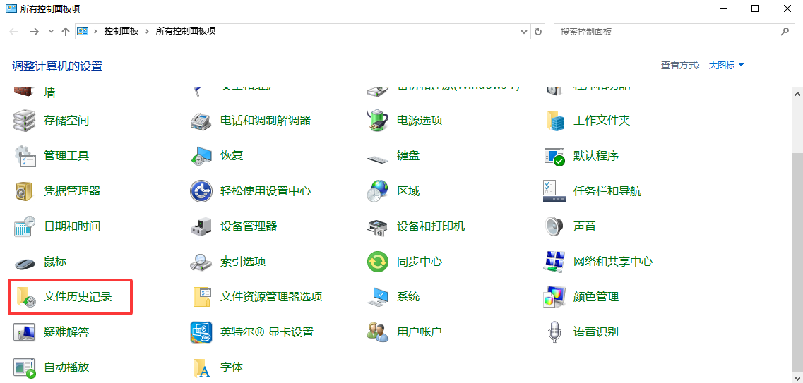Click the 凭据管理器 safe icon

[24, 191]
